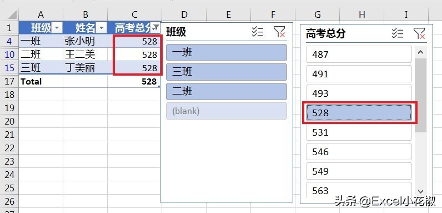Select row 19 header
The height and width of the screenshot is (213, 442).
[9, 108]
